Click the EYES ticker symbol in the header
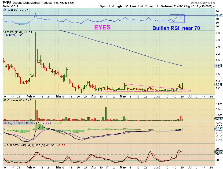 point(7,3)
